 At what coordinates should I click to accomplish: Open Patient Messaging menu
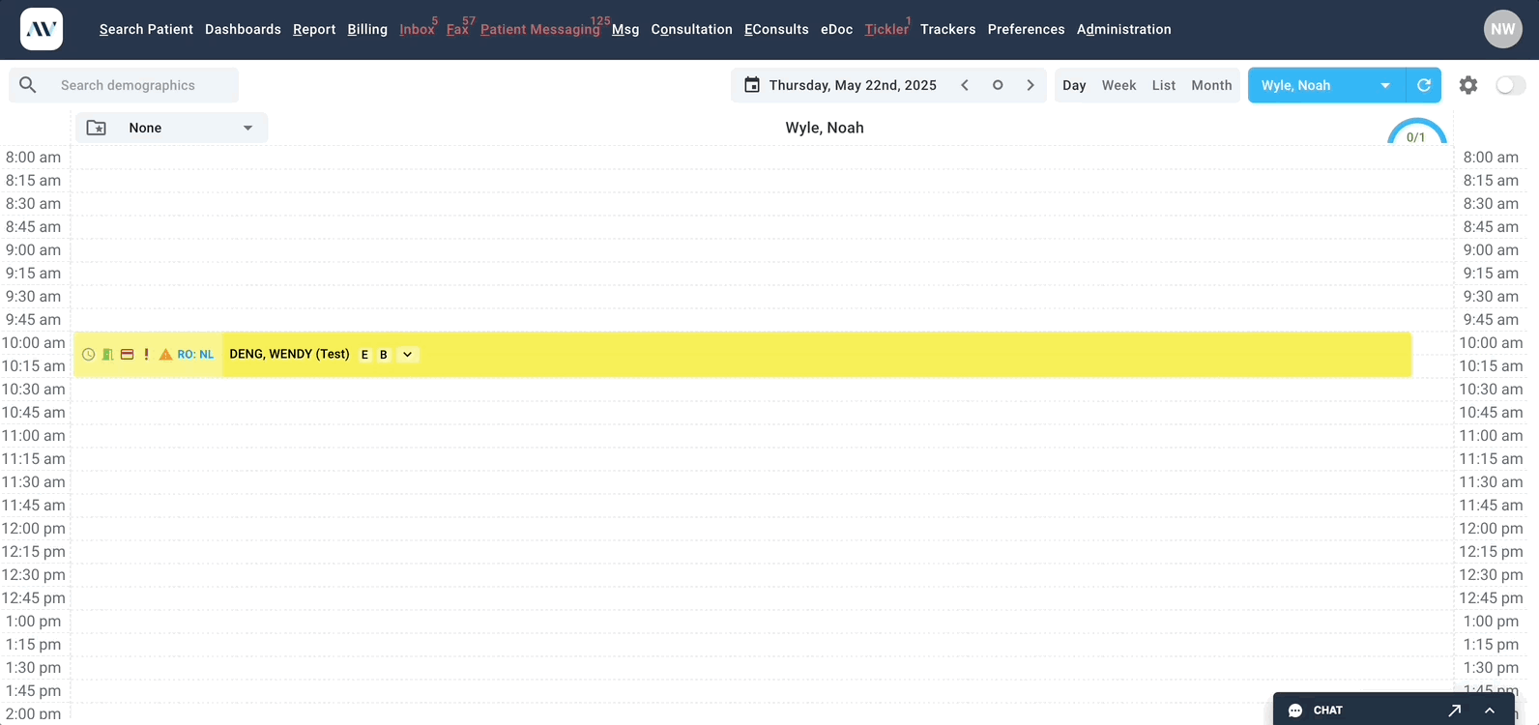point(540,29)
